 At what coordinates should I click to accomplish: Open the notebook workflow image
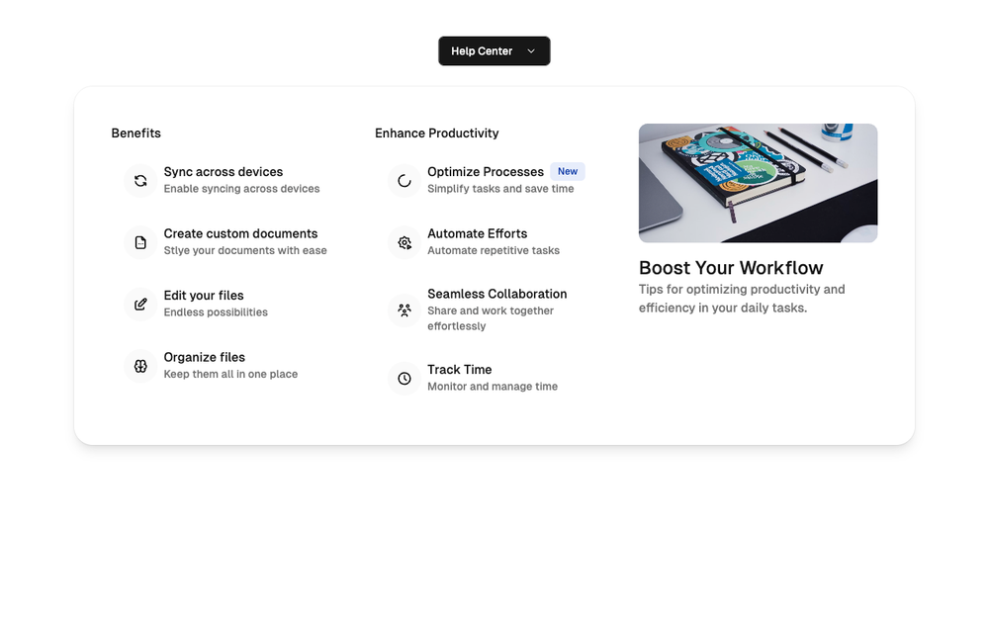(x=758, y=183)
